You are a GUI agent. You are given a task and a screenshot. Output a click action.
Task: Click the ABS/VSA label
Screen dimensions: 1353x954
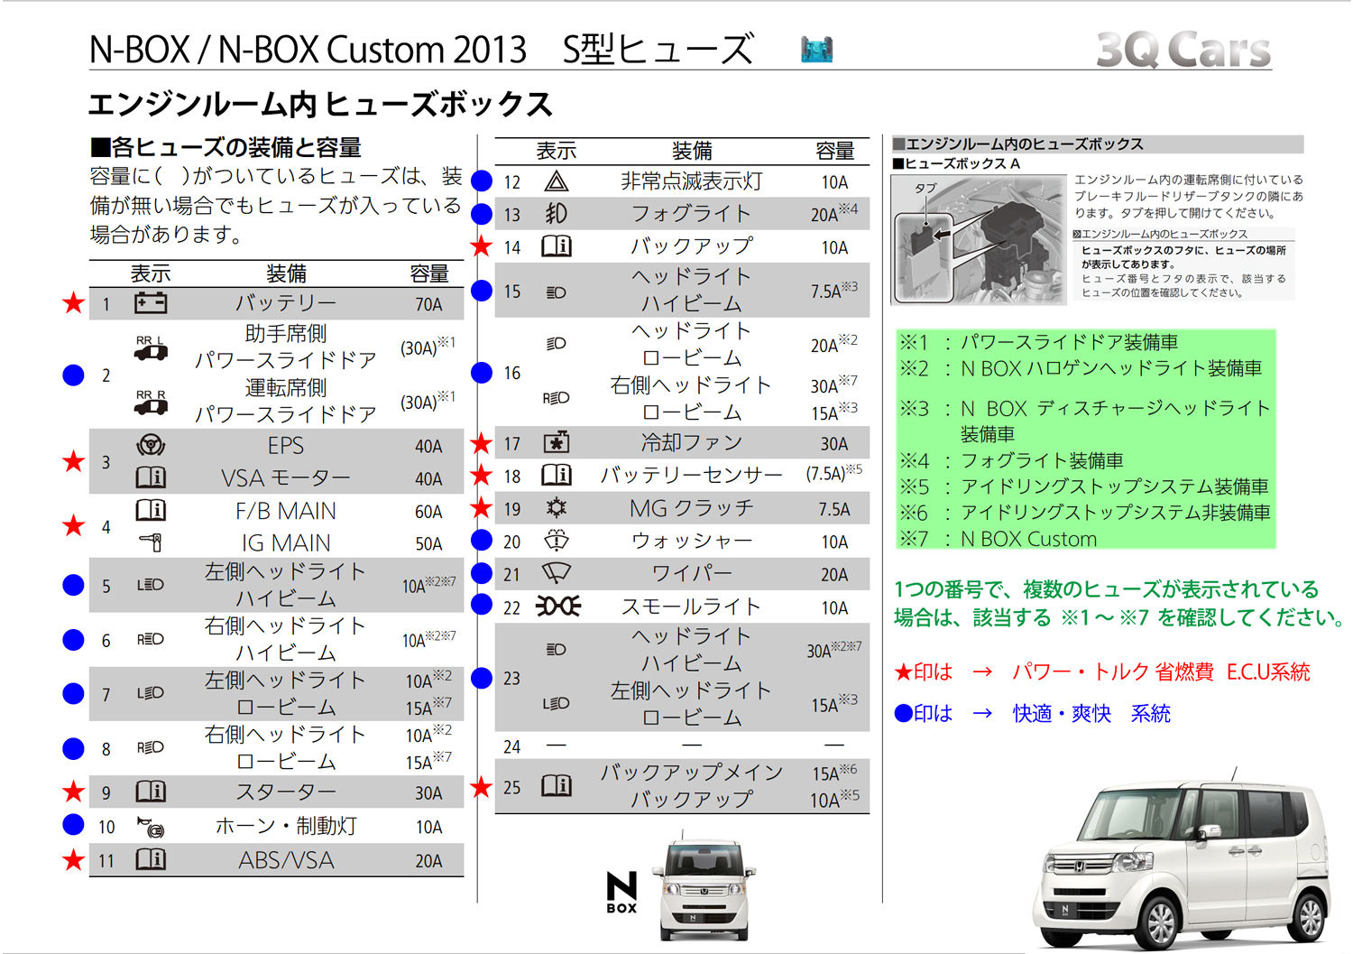(286, 860)
